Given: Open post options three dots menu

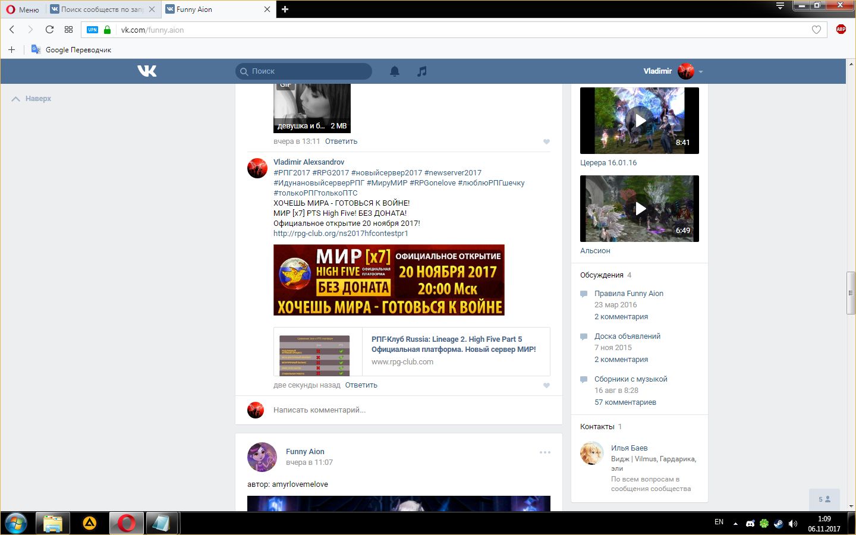Looking at the screenshot, I should [545, 452].
